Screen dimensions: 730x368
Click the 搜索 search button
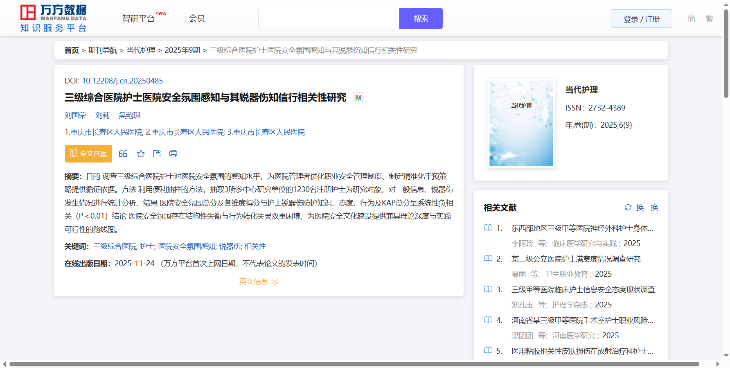click(421, 19)
